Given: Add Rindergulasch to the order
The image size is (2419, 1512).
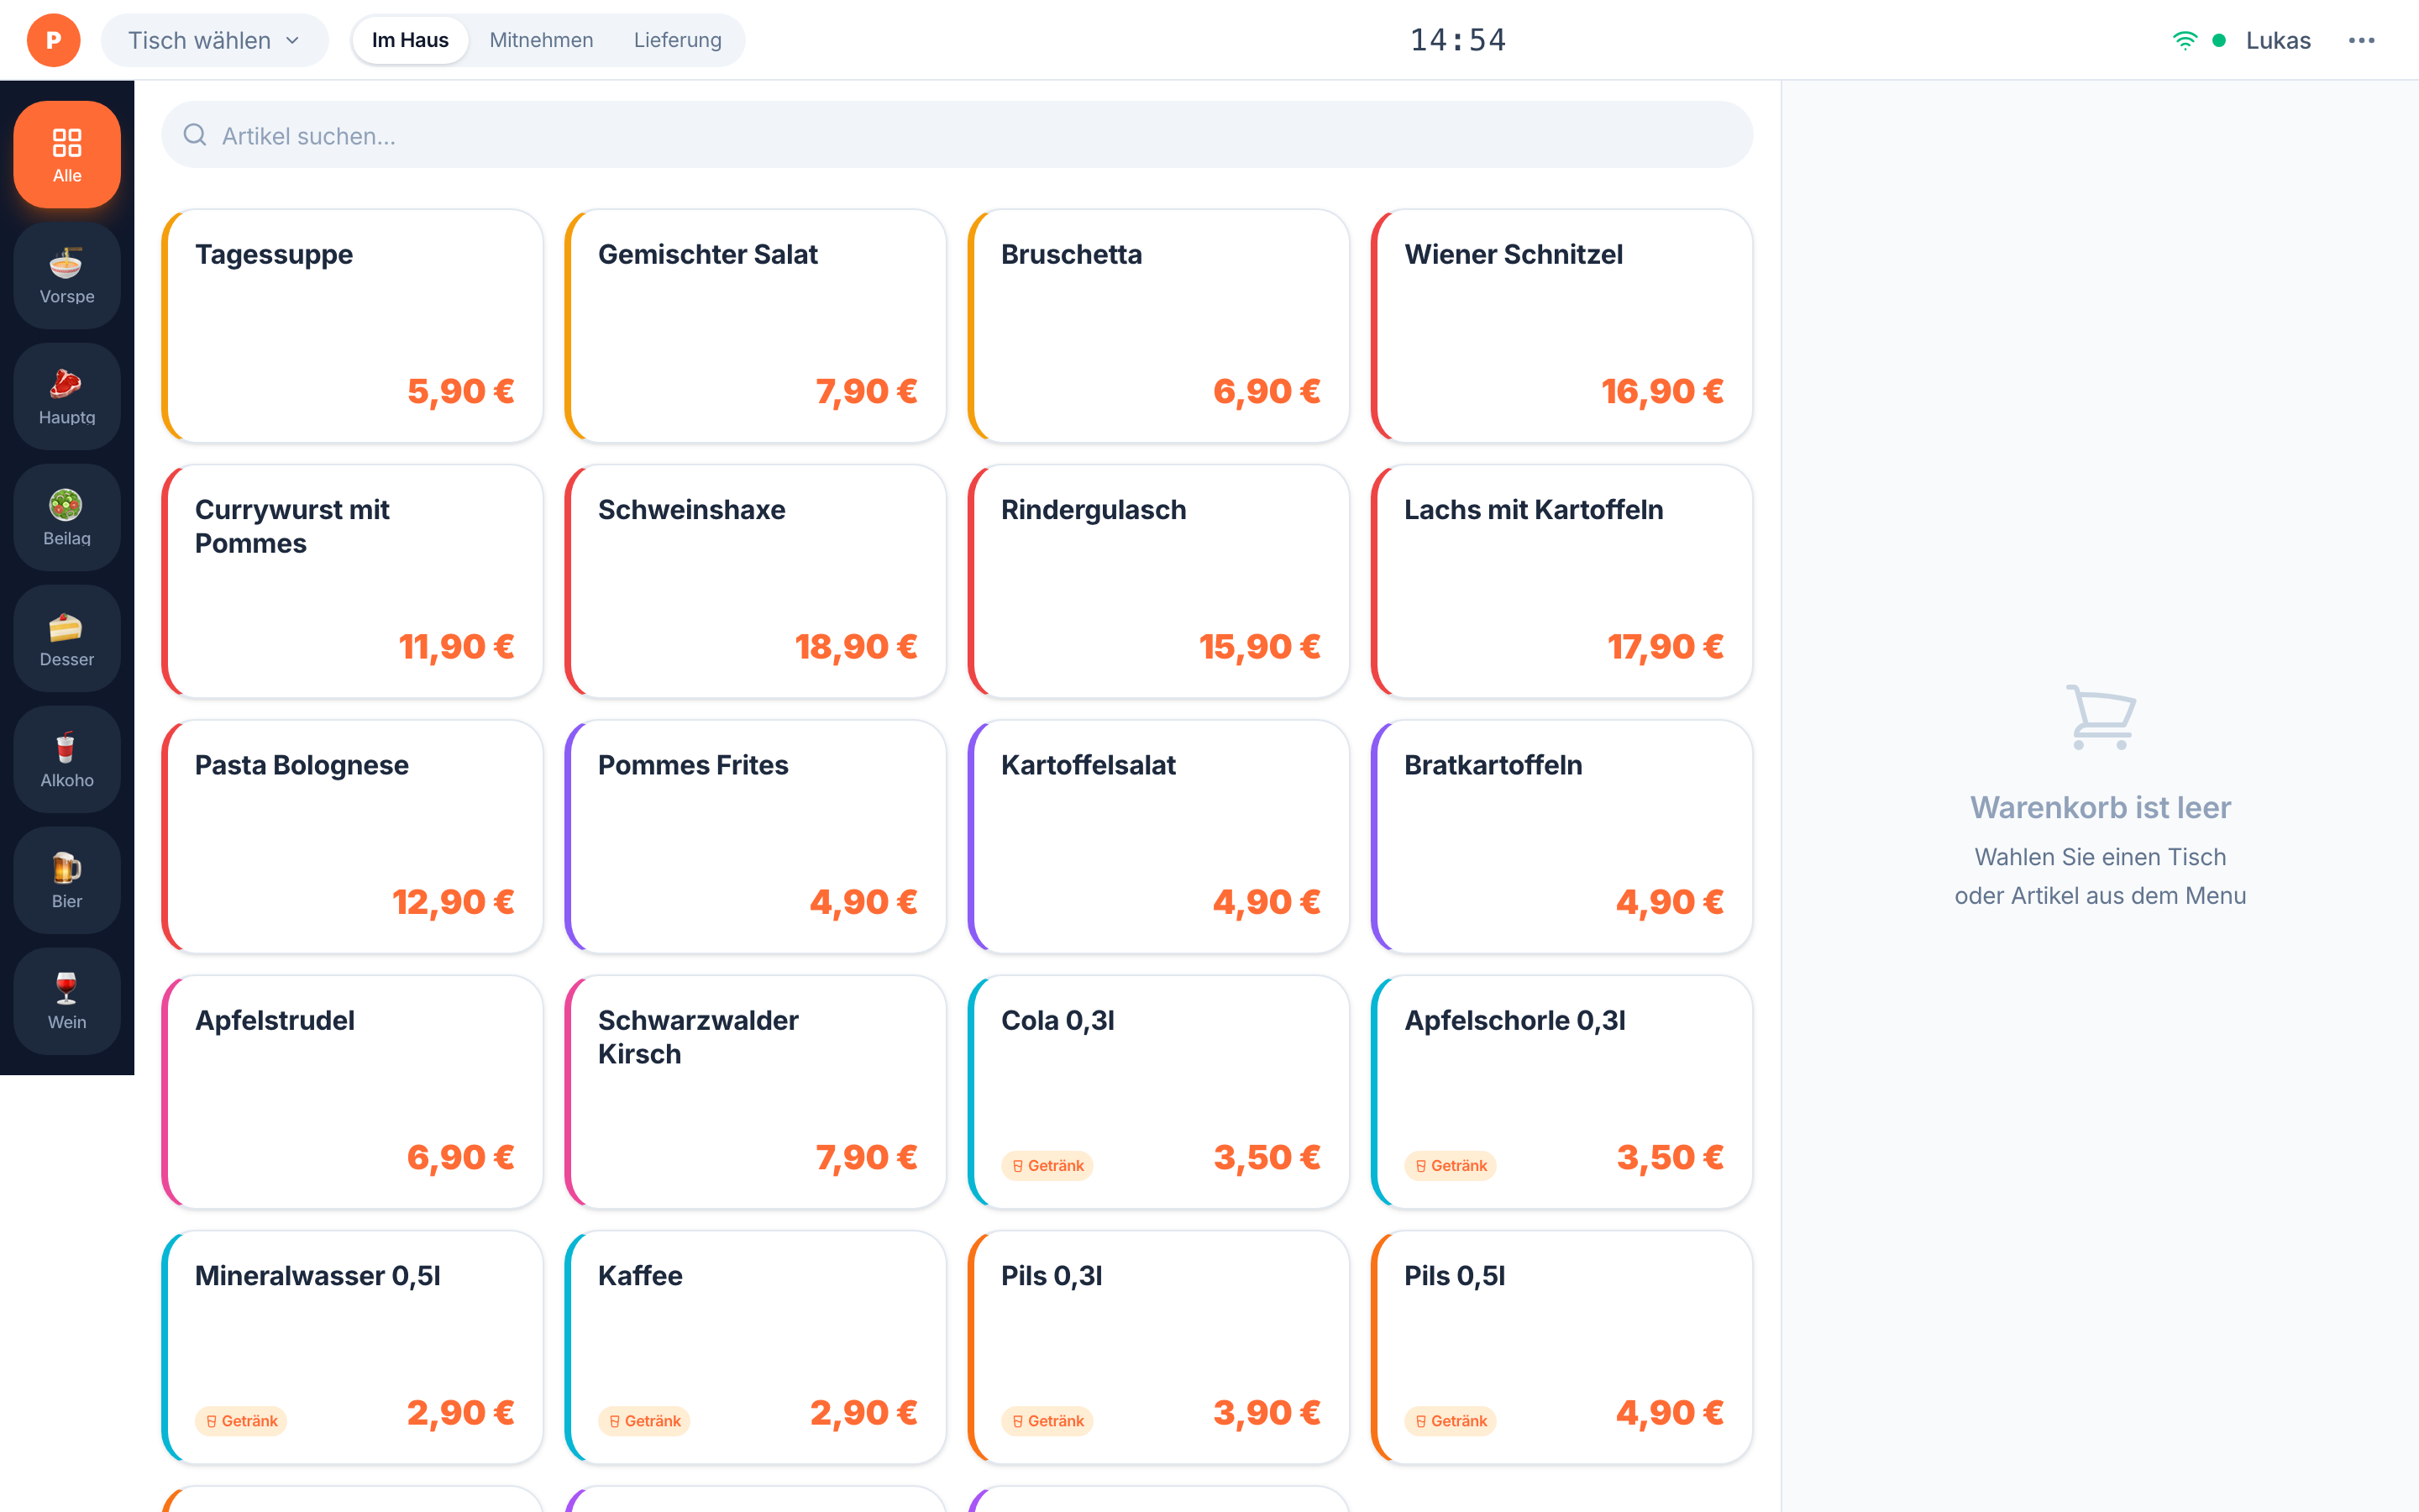Looking at the screenshot, I should click(x=1158, y=581).
